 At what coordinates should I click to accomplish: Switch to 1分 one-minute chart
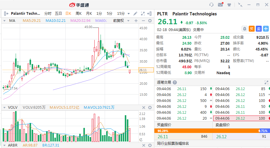point(99,13)
